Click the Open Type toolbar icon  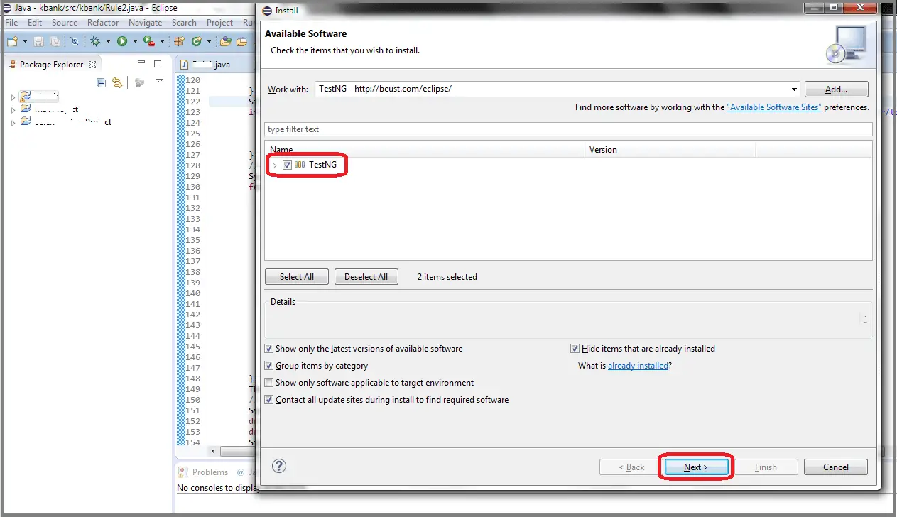(x=226, y=42)
